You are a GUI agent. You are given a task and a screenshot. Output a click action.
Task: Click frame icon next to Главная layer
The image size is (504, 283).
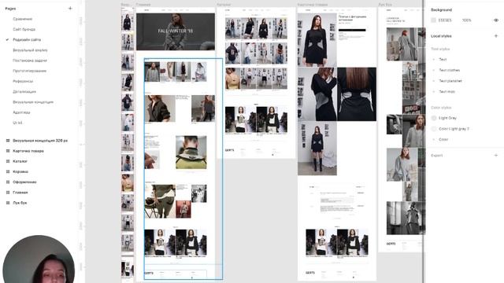point(8,192)
